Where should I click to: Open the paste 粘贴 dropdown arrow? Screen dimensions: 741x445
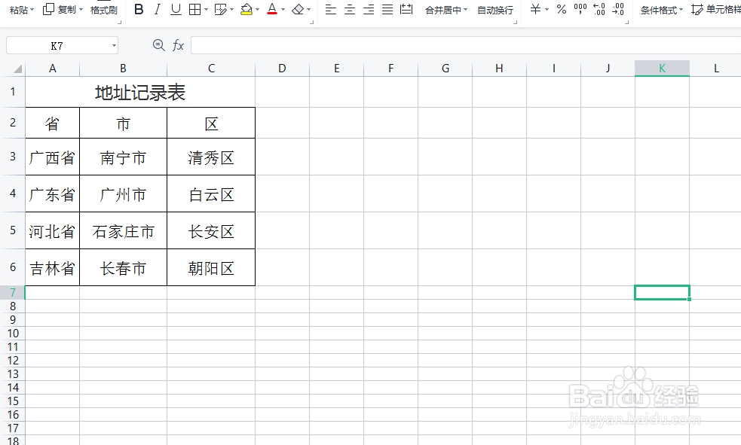coord(32,10)
